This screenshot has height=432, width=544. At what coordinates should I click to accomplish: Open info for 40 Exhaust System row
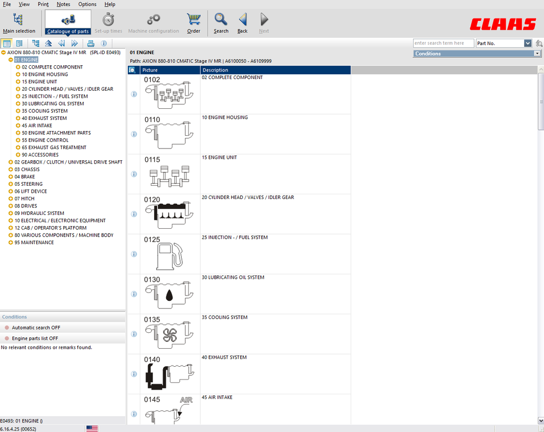[134, 374]
